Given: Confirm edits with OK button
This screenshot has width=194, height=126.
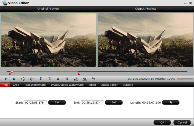Looking at the screenshot, I should coord(162,122).
